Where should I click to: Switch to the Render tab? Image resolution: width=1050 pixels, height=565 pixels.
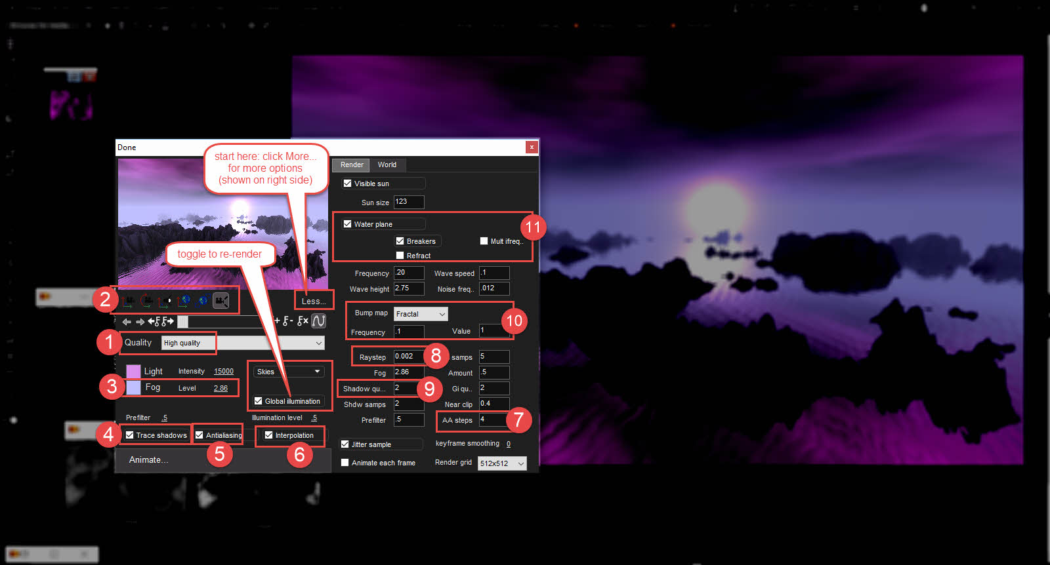click(352, 165)
